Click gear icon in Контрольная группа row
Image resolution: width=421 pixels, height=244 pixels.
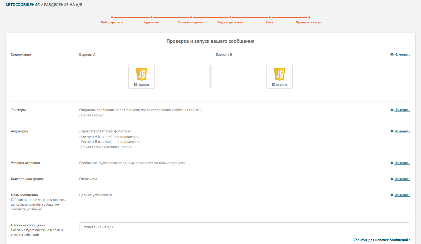[392, 179]
